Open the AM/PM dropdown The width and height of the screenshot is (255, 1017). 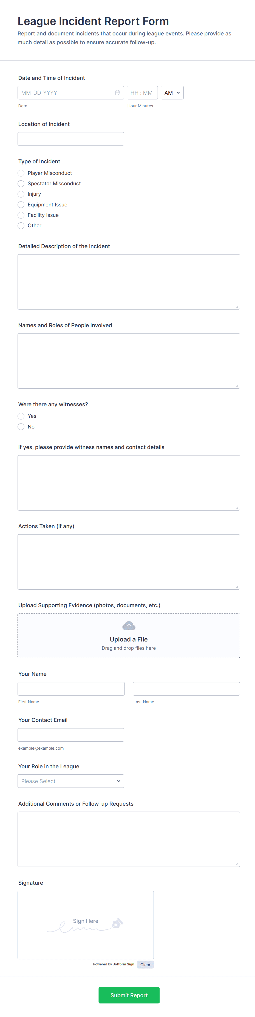(x=172, y=93)
